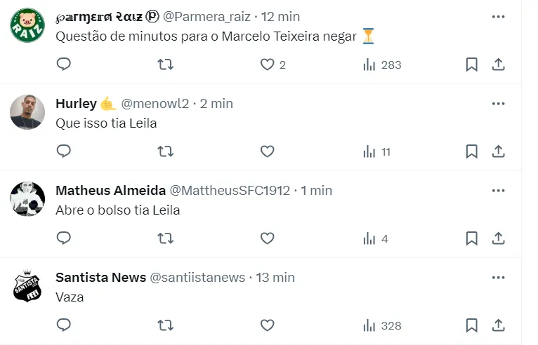Screen dimensions: 538x345
Task: Open the Santista News profile name
Action: 100,277
